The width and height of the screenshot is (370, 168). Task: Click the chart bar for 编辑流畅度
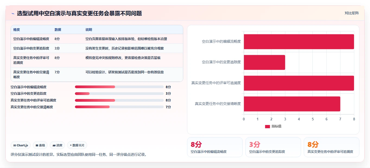pos(299,42)
